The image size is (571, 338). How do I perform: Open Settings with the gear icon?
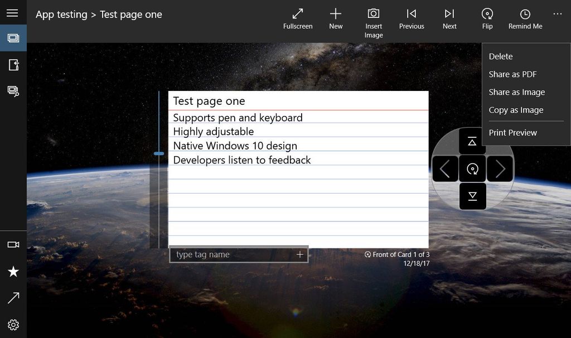coord(13,325)
